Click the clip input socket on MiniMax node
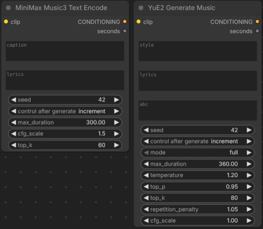263x229 pixels. [x=6, y=21]
